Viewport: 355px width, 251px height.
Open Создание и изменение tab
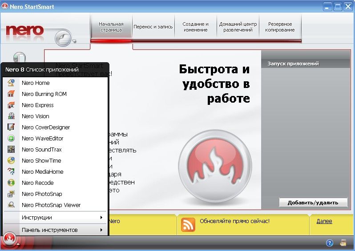[x=195, y=27]
